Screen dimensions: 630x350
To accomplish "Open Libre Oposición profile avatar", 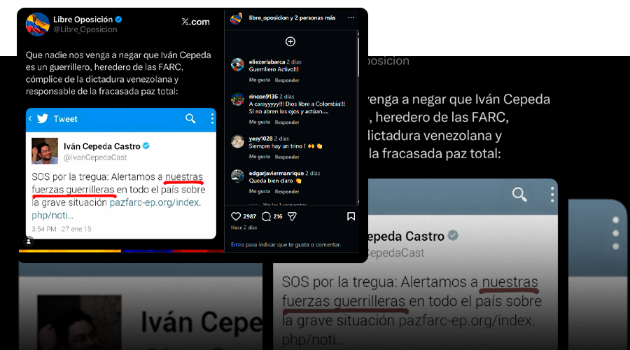I will click(37, 24).
